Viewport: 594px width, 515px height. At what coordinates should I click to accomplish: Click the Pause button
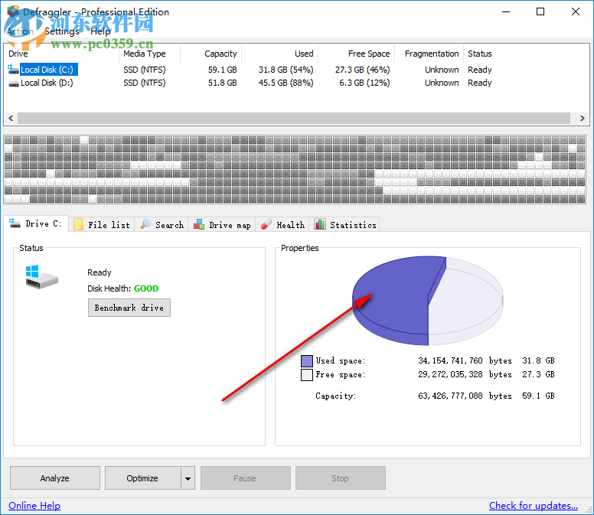click(x=246, y=478)
